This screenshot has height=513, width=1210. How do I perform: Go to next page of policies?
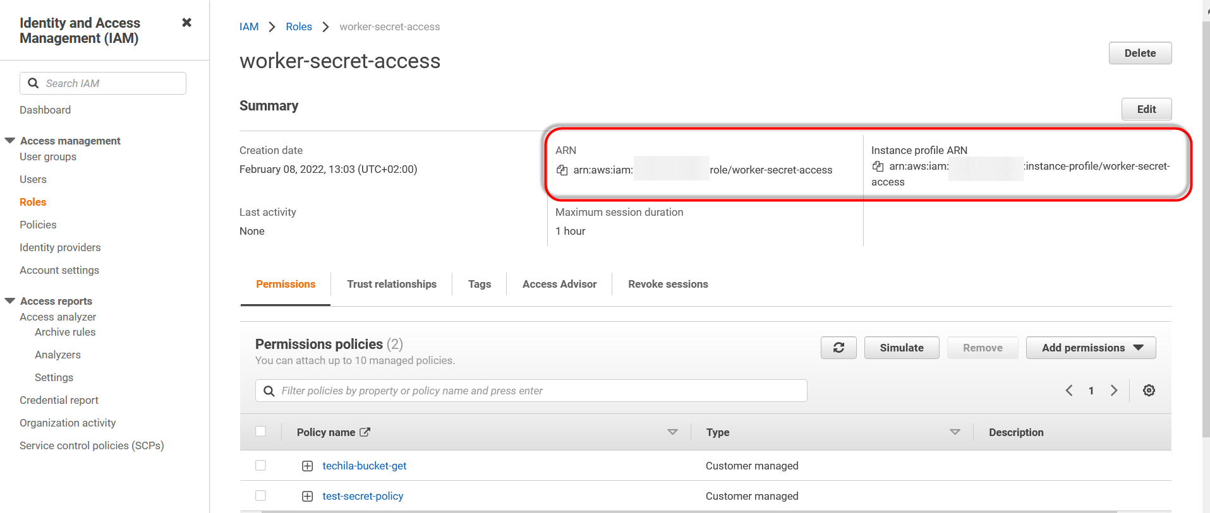click(1114, 391)
